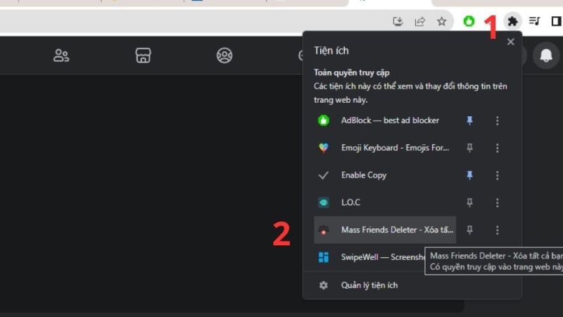Click the Toàn quyền truy cập heading
Image resolution: width=563 pixels, height=317 pixels.
point(351,73)
